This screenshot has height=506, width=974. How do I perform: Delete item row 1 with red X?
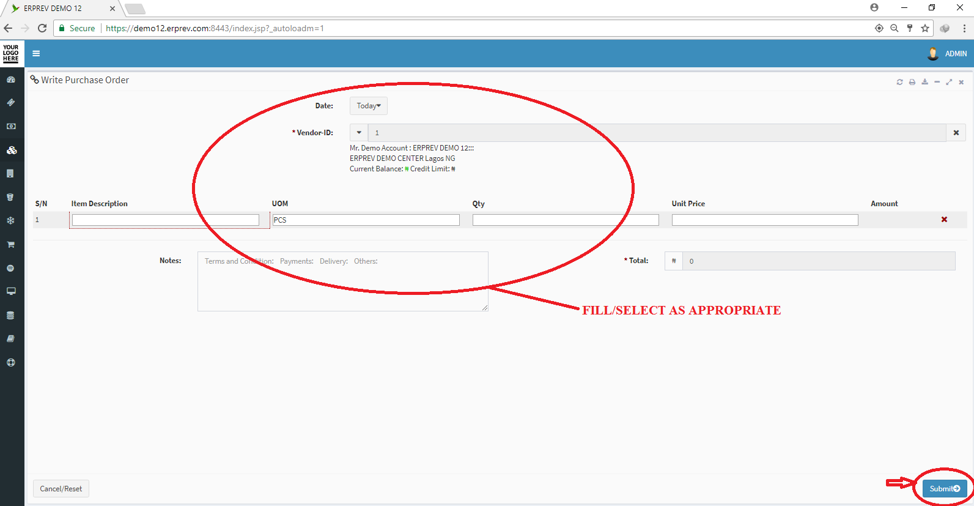(x=944, y=220)
